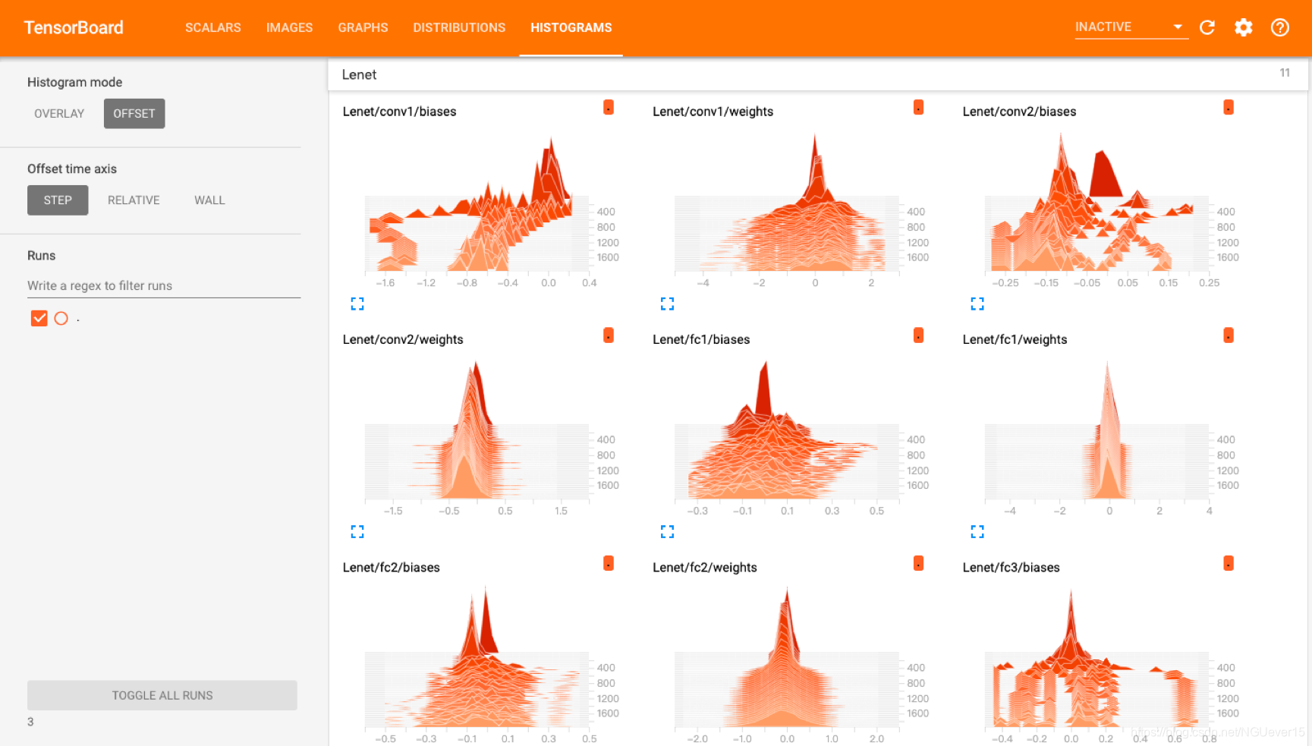1312x746 pixels.
Task: Click run color badge on Lenet/conv2/weights
Action: coord(609,335)
